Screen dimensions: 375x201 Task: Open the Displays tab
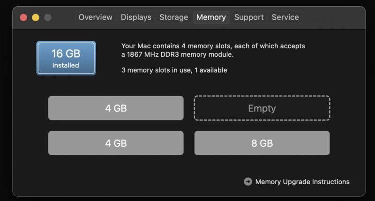click(x=136, y=17)
